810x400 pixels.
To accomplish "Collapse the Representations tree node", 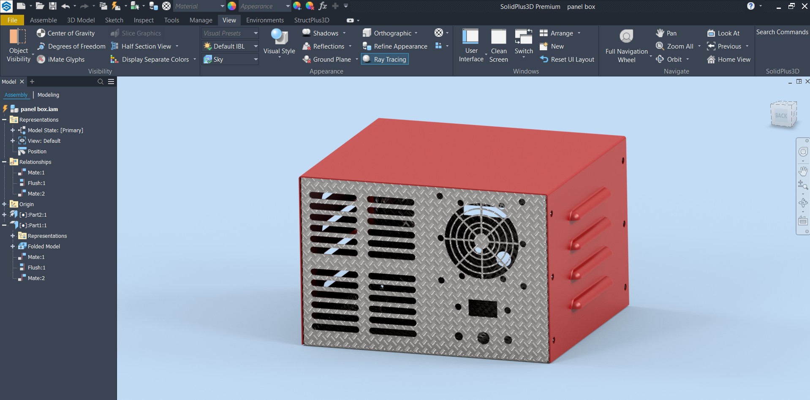I will click(4, 120).
